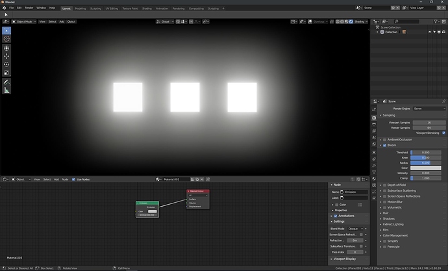Pick the Measure tool
Screen dimensions: 448x271
click(6, 90)
